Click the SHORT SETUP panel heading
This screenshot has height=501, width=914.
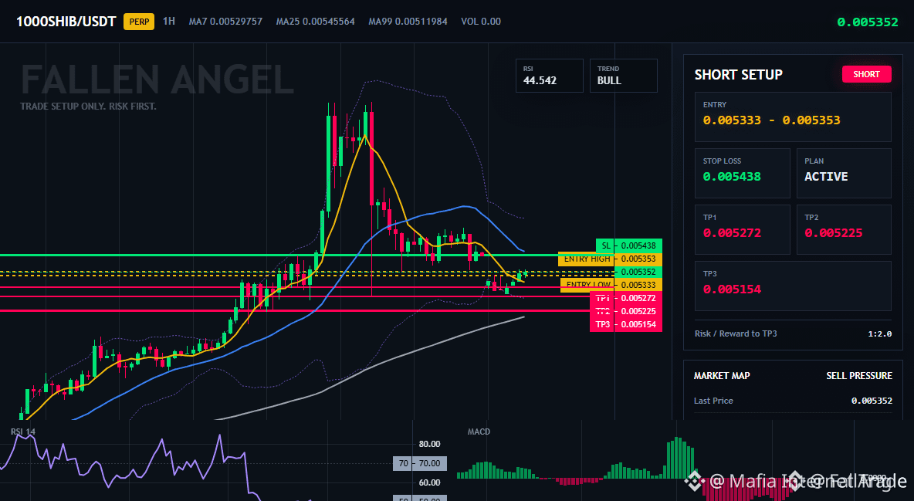click(738, 75)
